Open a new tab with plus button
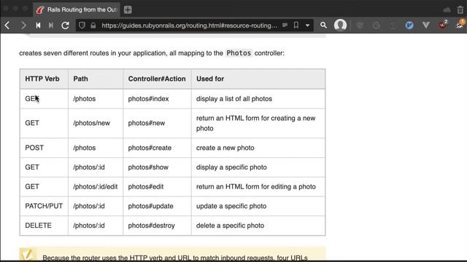This screenshot has width=467, height=262. pos(128,9)
